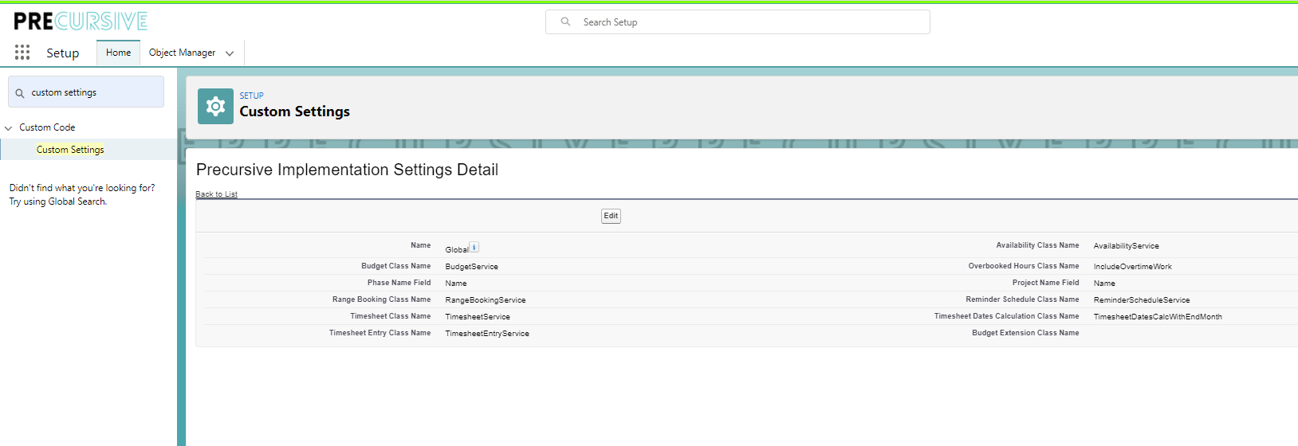Click the BudgetService field value
Viewport: 1298px width, 446px height.
[471, 267]
